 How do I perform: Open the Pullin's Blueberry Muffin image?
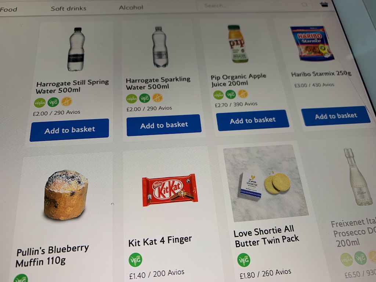(x=66, y=195)
